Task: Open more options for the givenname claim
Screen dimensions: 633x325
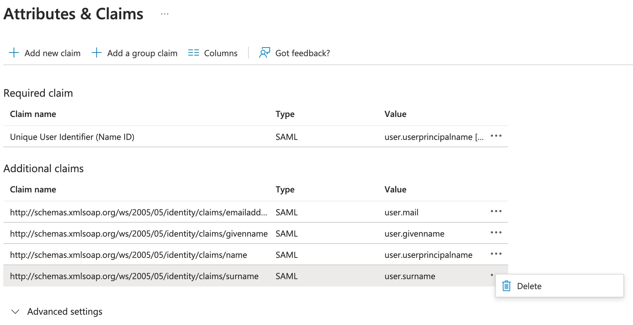Action: [x=496, y=233]
